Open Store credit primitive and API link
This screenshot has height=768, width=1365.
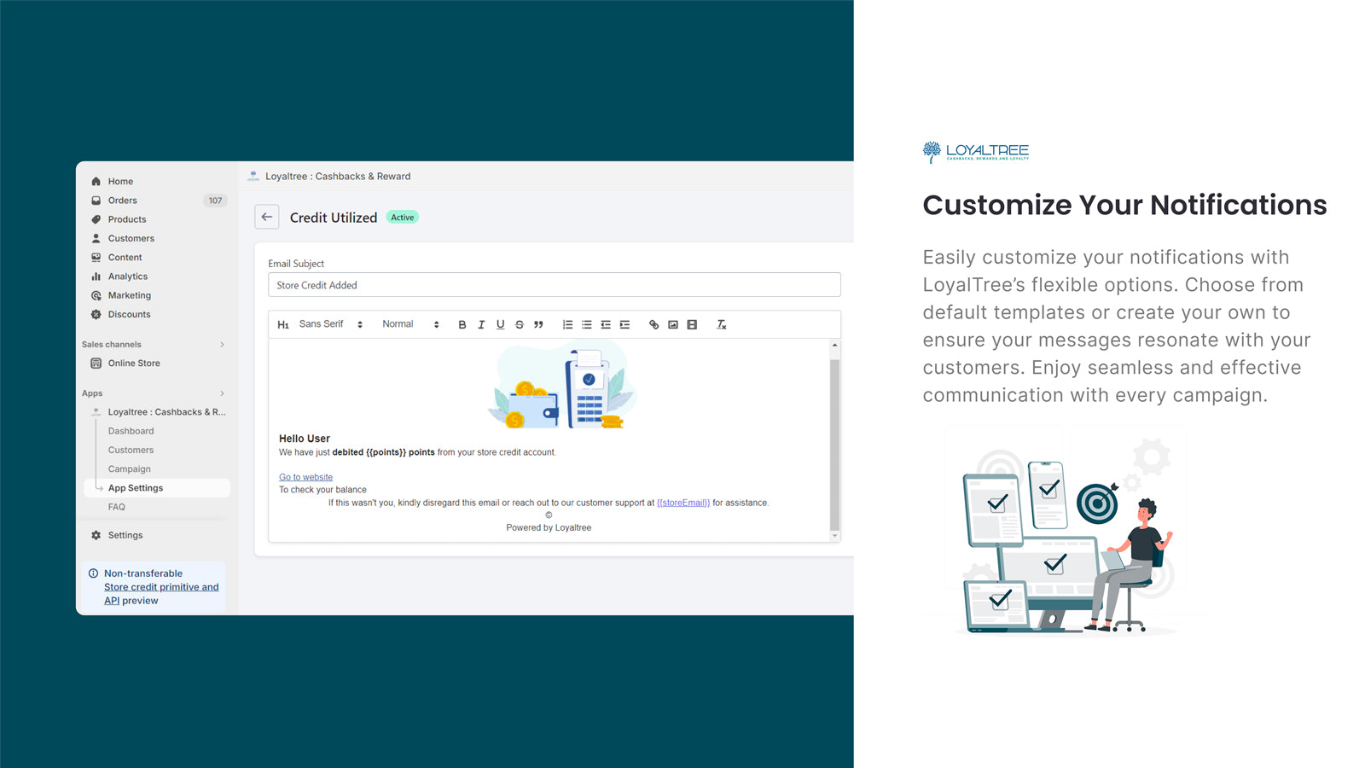pyautogui.click(x=161, y=594)
